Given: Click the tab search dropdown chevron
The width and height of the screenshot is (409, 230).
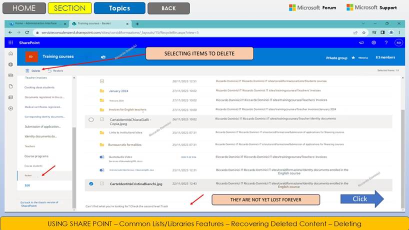Looking at the screenshot, I should 363,23.
